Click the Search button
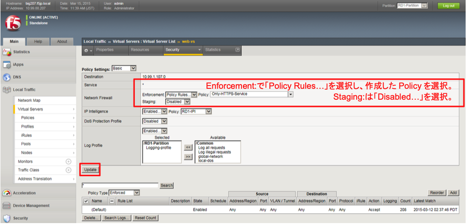This screenshot has width=467, height=224. pos(166,185)
